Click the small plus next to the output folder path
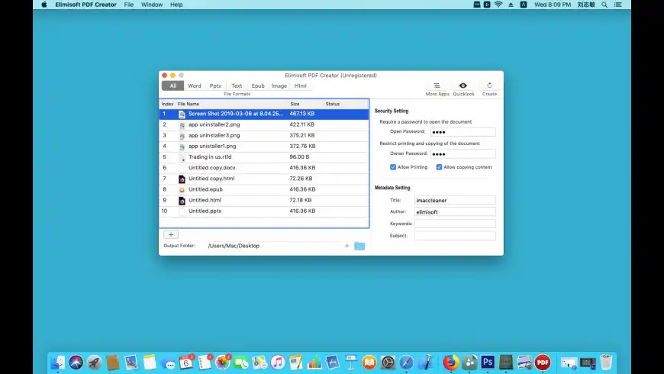Image resolution: width=664 pixels, height=374 pixels. pos(347,246)
